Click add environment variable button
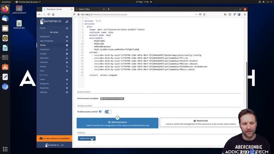Viewport: 274px width, 154px height. tap(112, 99)
